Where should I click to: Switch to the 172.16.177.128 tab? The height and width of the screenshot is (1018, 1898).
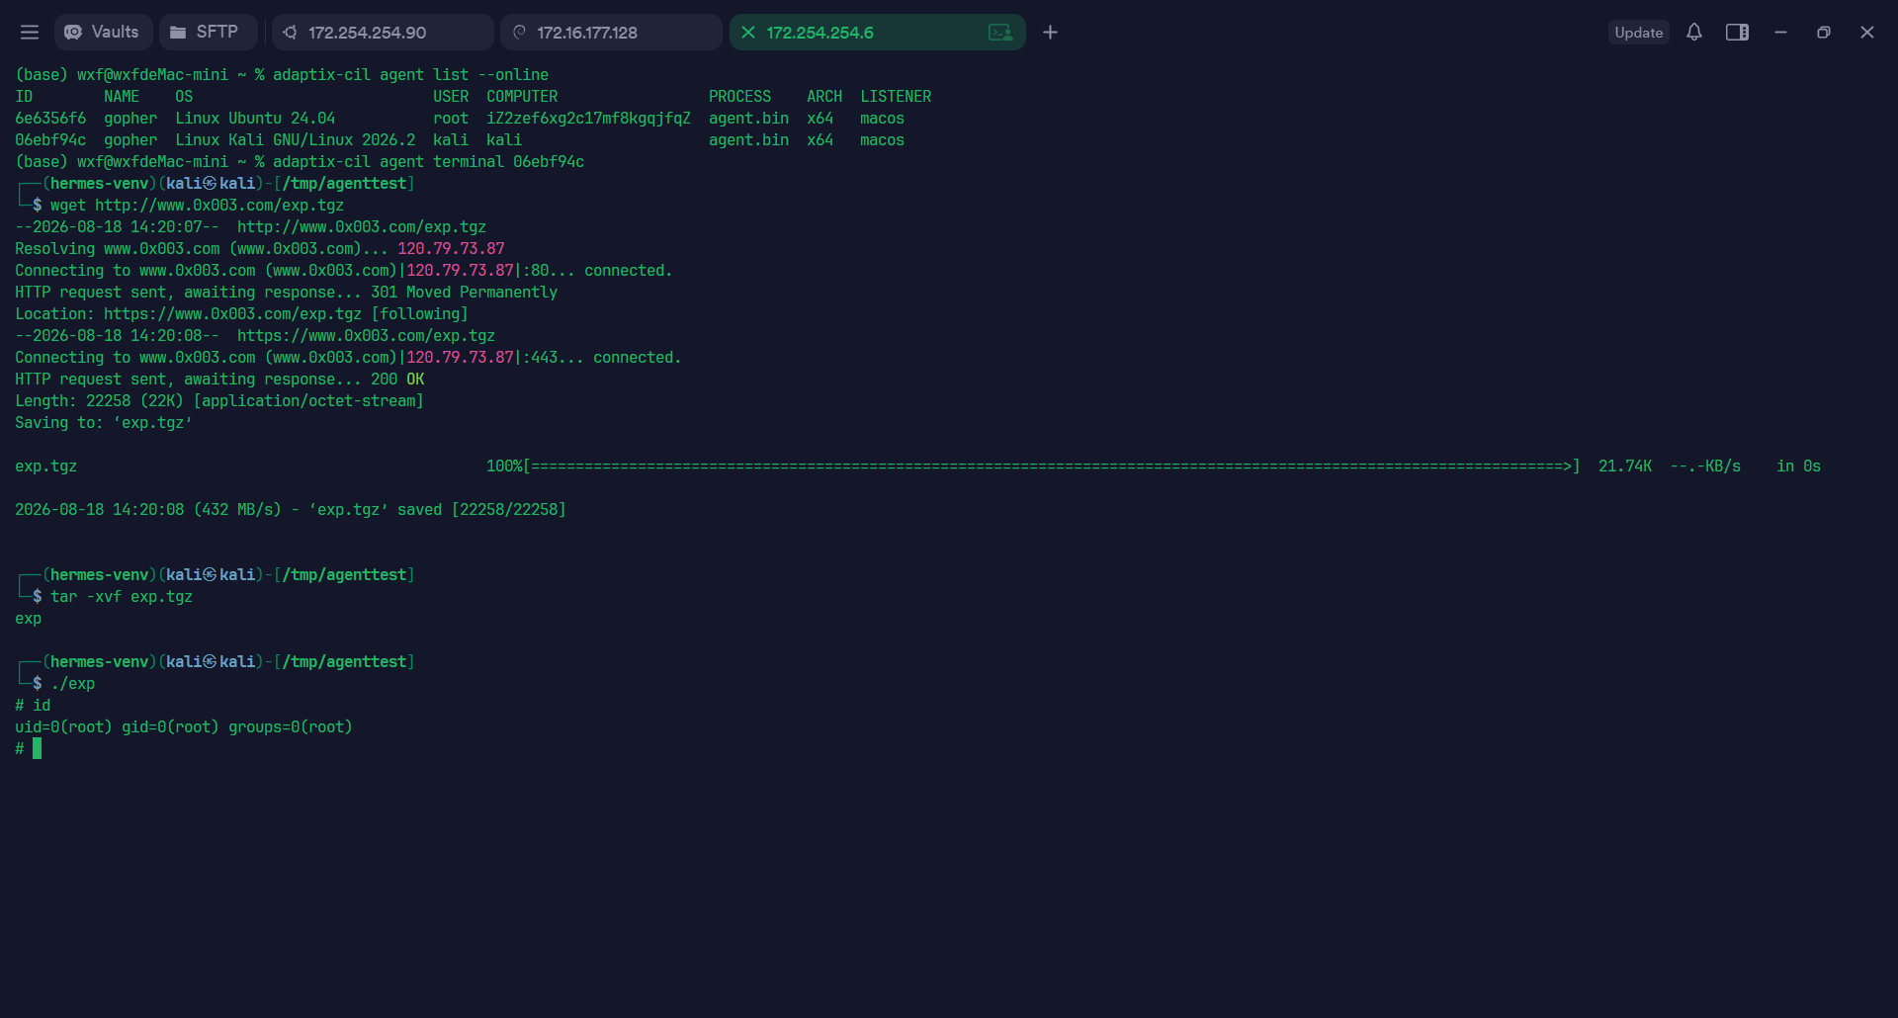(x=611, y=33)
